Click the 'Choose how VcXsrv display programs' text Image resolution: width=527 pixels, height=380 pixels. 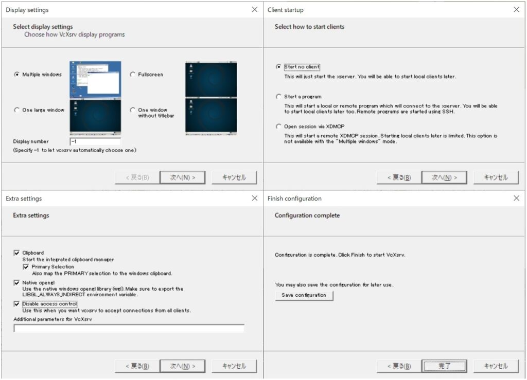74,34
